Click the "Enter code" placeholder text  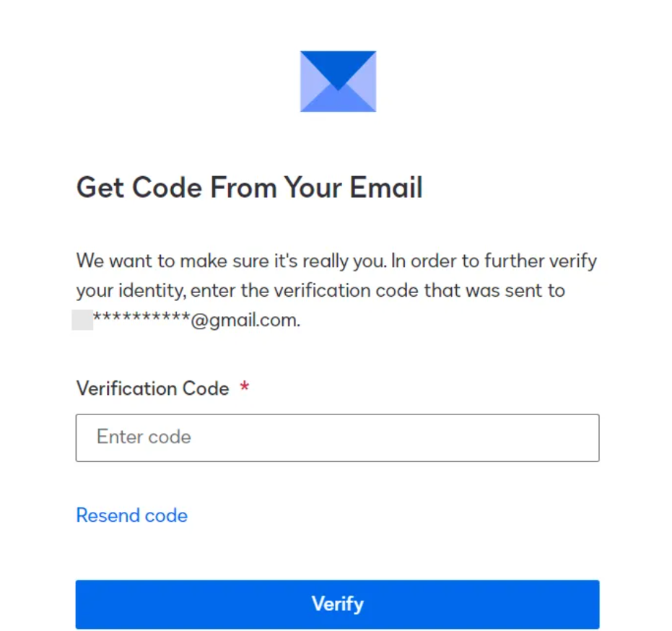click(x=144, y=438)
